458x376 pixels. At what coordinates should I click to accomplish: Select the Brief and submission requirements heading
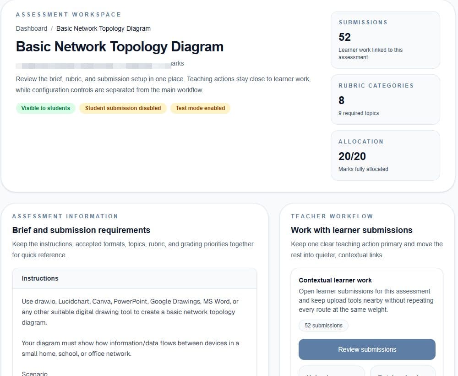(81, 230)
